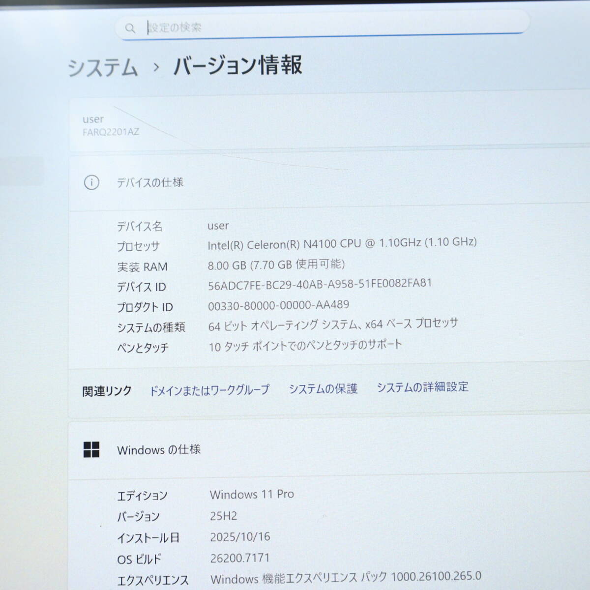Focus the 設定の検索 search field
The height and width of the screenshot is (590, 590).
tap(323, 26)
